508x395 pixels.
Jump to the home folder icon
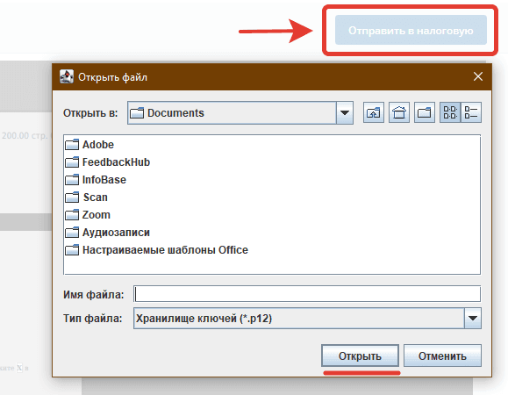pyautogui.click(x=399, y=112)
